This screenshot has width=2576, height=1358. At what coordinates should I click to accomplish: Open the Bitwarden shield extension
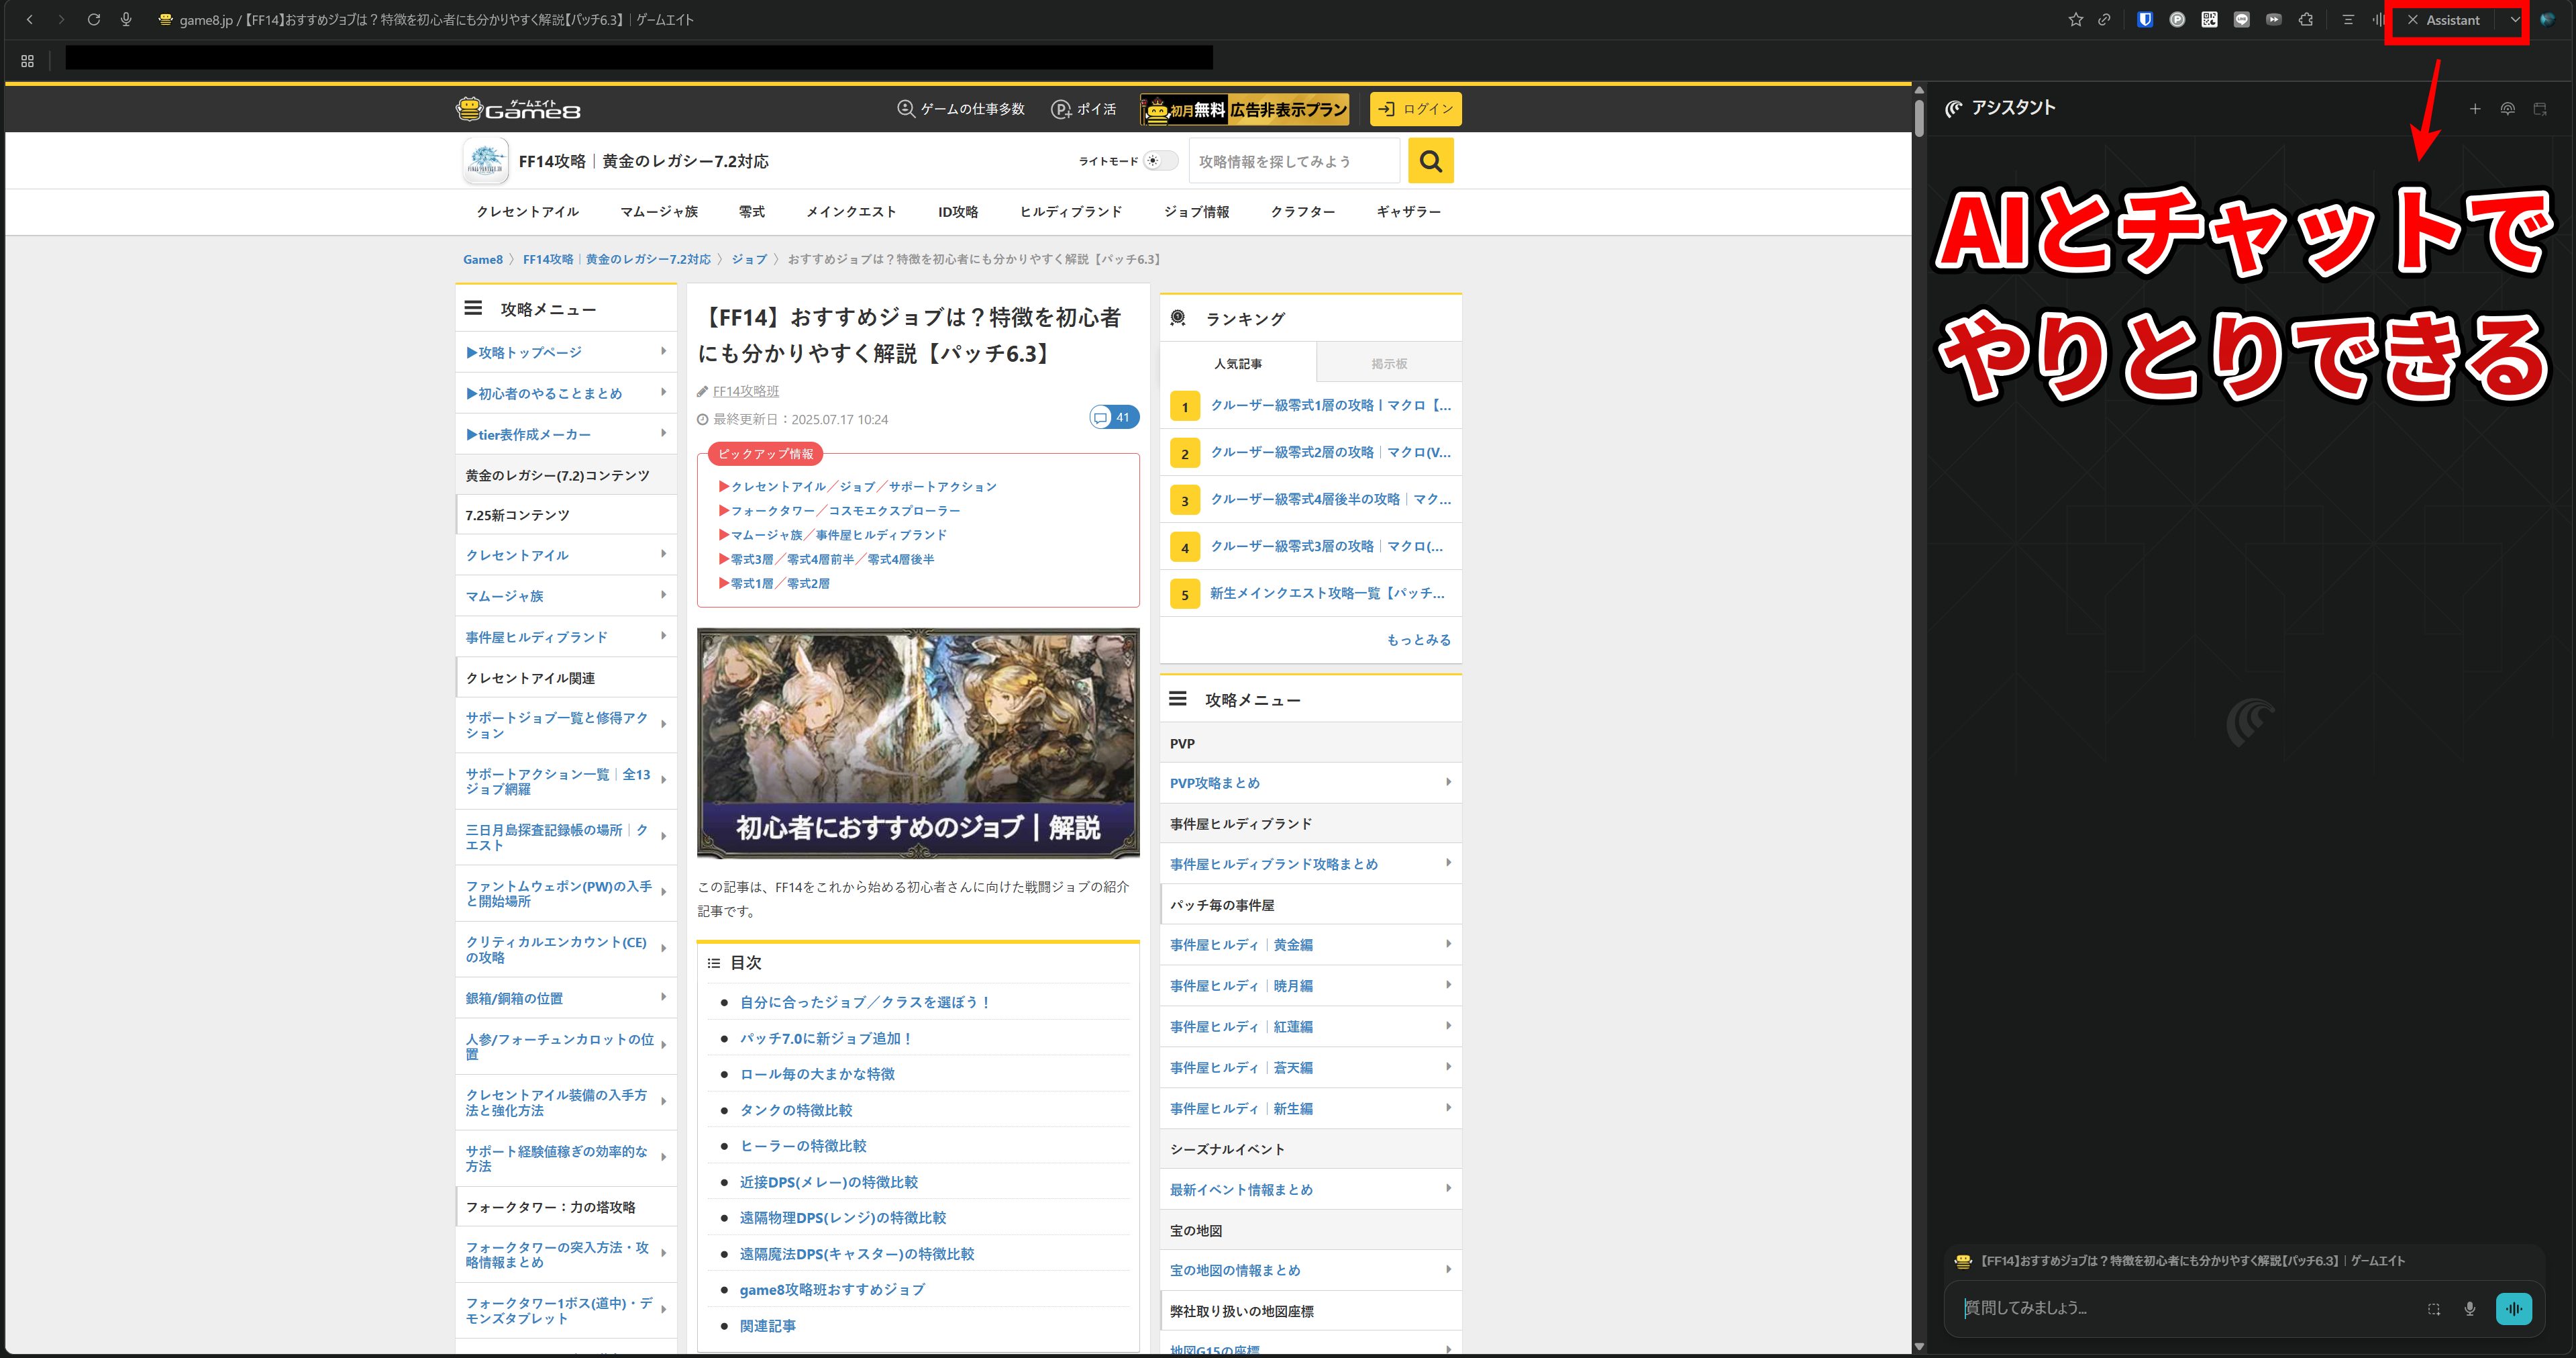(x=2145, y=19)
